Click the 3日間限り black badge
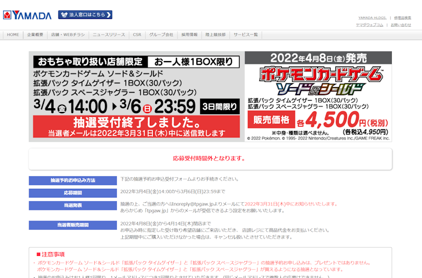Image resolution: width=422 pixels, height=278 pixels. pos(220,107)
